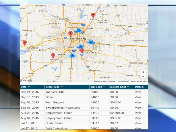View details for Credit Cards report
176x132 pixels.
coord(138,123)
